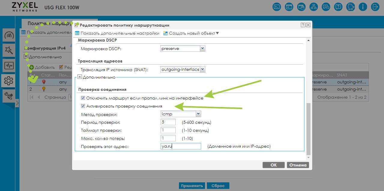Click scrollbar down arrow in dialog
384x191 pixels.
point(308,157)
